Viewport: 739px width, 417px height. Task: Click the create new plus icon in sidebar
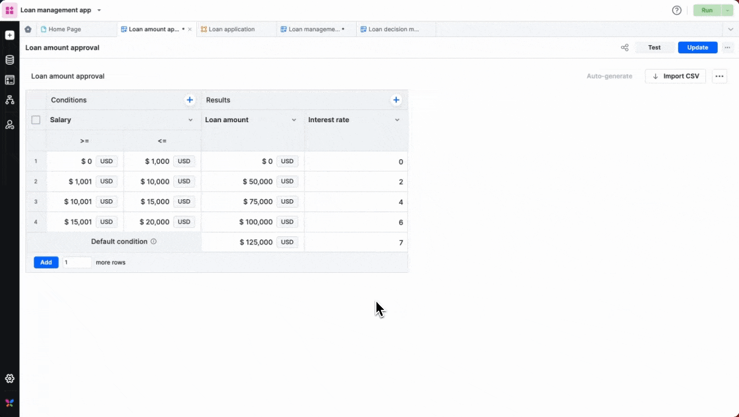click(9, 35)
